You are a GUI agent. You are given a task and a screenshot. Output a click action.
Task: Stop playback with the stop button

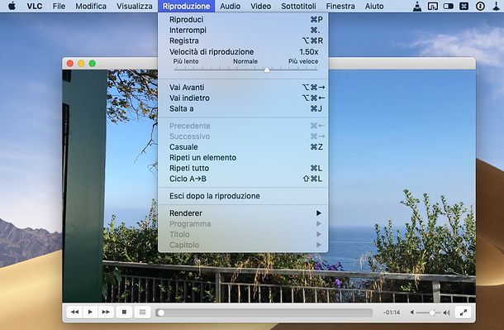click(x=124, y=312)
